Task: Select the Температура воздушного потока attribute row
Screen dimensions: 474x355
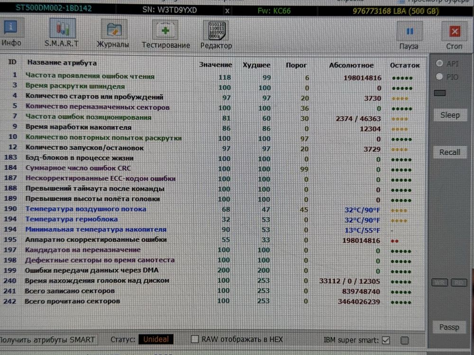Action: click(x=212, y=209)
